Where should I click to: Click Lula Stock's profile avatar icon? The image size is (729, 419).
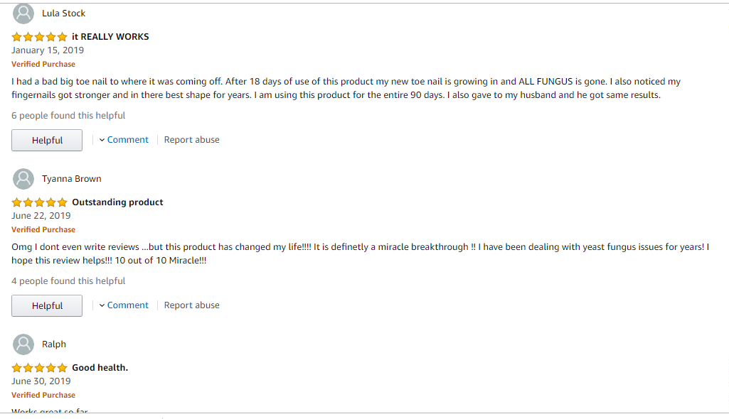coord(23,13)
